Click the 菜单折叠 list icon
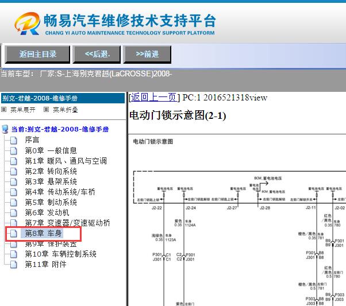346x306 pixels. tap(46, 109)
